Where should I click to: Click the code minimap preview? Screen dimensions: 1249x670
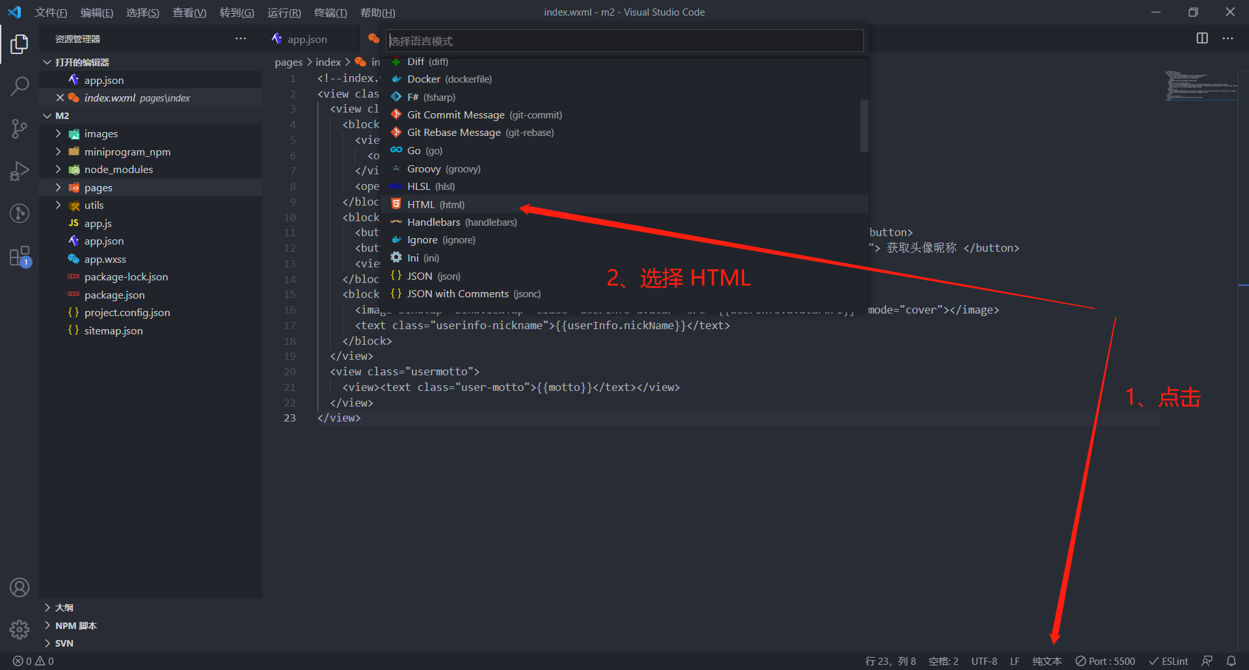coord(1200,86)
